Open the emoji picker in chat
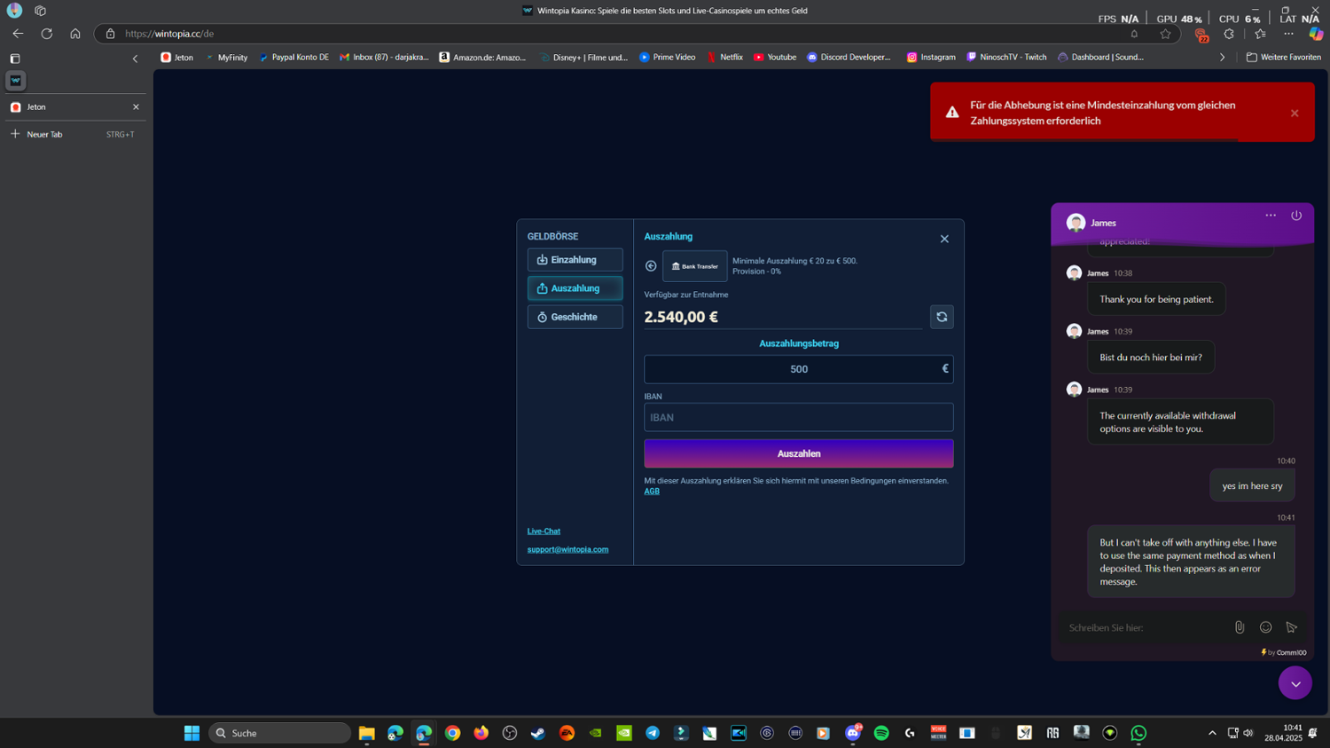 pos(1265,627)
